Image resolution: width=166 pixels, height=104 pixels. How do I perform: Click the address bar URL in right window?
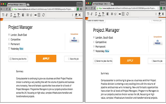(x=127, y=8)
